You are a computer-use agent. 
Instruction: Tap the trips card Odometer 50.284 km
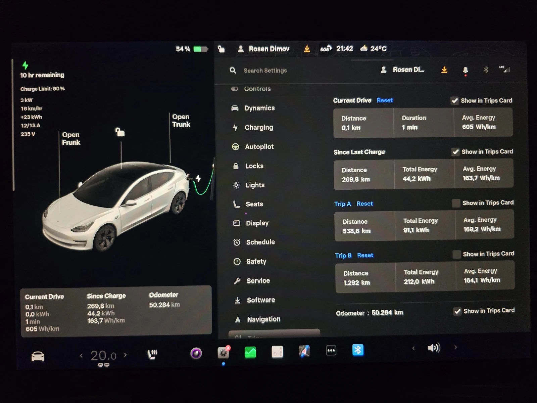[x=164, y=300]
